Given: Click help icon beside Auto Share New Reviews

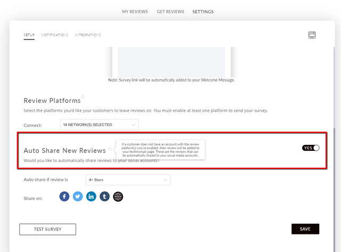Looking at the screenshot, I should coord(110,149).
